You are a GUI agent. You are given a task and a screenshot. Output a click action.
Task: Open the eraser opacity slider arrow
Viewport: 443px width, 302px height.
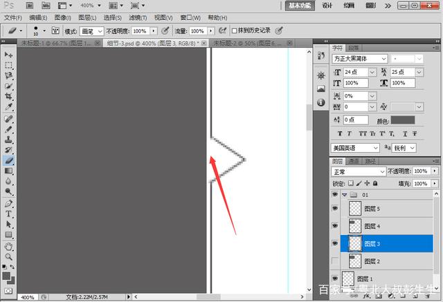154,31
